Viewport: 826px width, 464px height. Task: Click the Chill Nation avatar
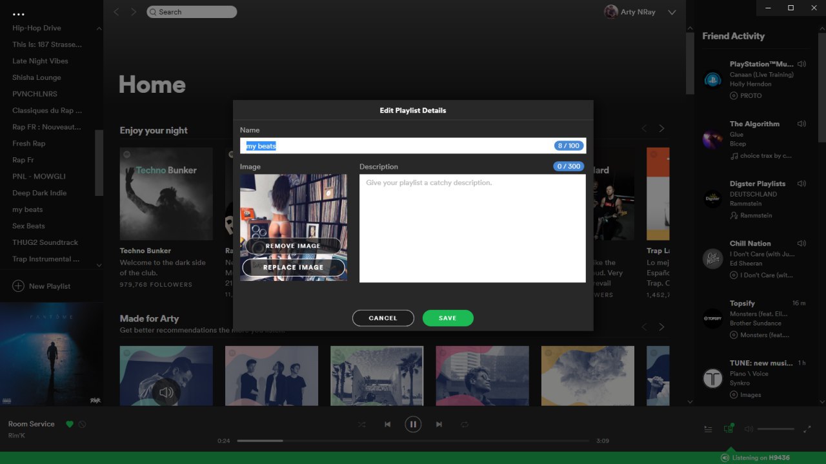coord(712,258)
